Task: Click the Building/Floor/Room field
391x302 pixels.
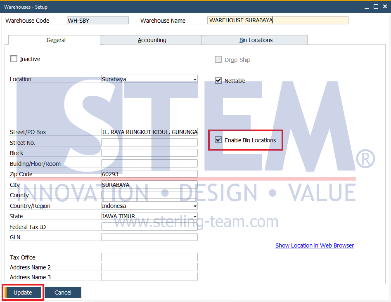Action: pos(149,163)
